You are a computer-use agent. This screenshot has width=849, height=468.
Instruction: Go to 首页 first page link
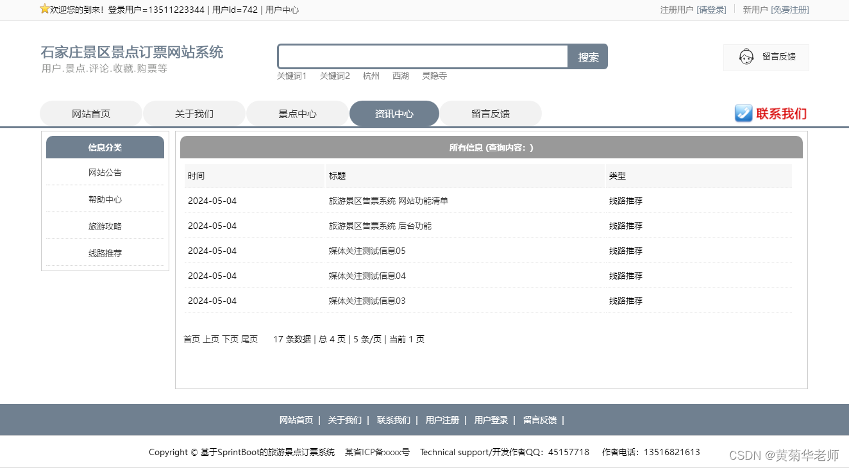[x=192, y=339]
